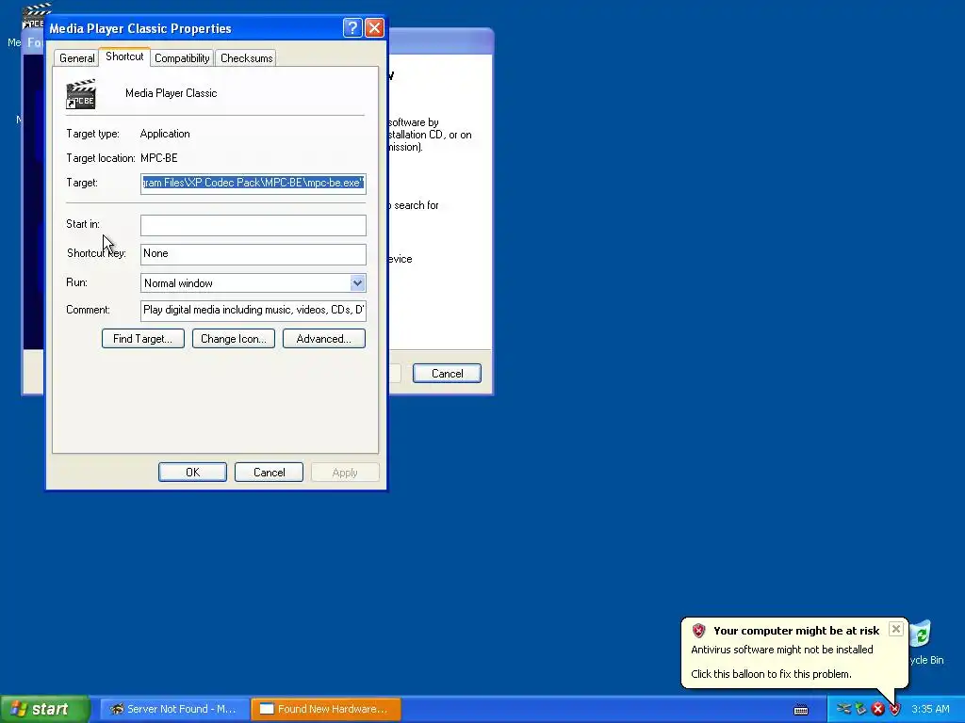
Task: Click the 'Media Player Classic' name label
Action: coord(172,93)
